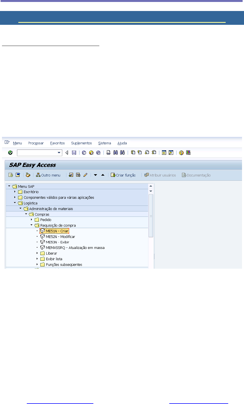This screenshot has height=404, width=244.
Task: Open the command field dropdown arrow
Action: (59, 153)
